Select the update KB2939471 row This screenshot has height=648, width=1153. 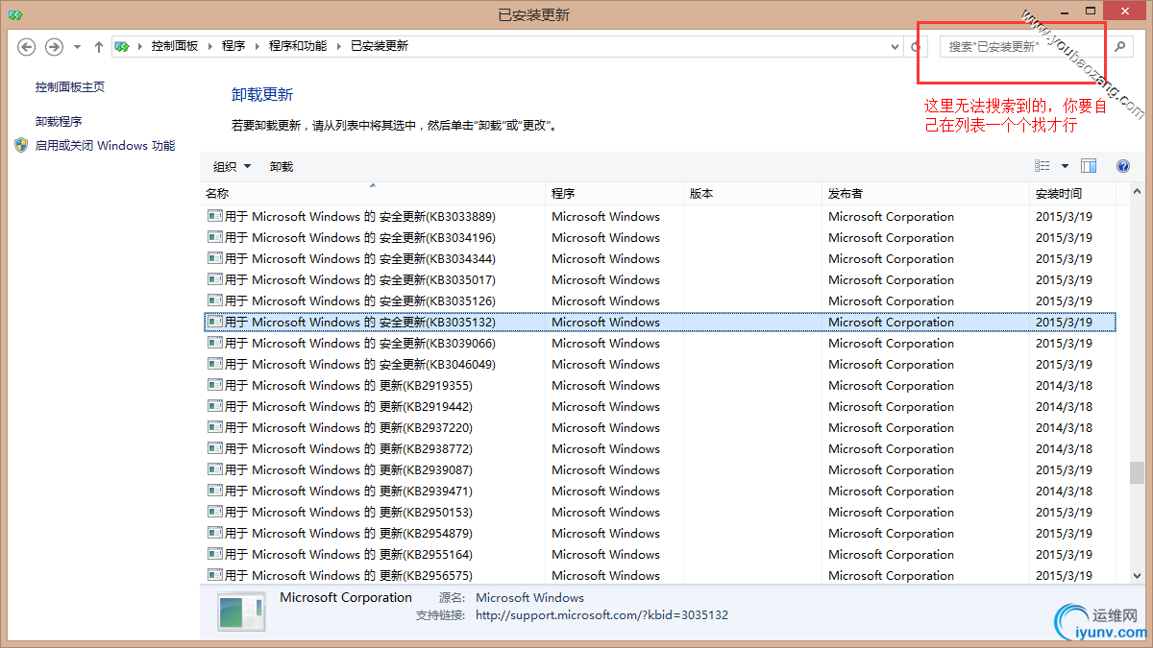pyautogui.click(x=660, y=491)
